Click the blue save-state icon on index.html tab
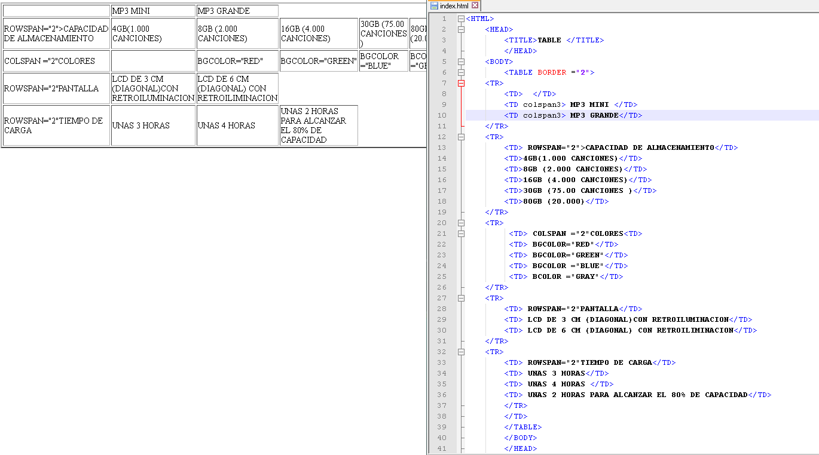 pyautogui.click(x=435, y=5)
